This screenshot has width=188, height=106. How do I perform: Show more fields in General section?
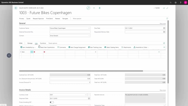(x=162, y=24)
